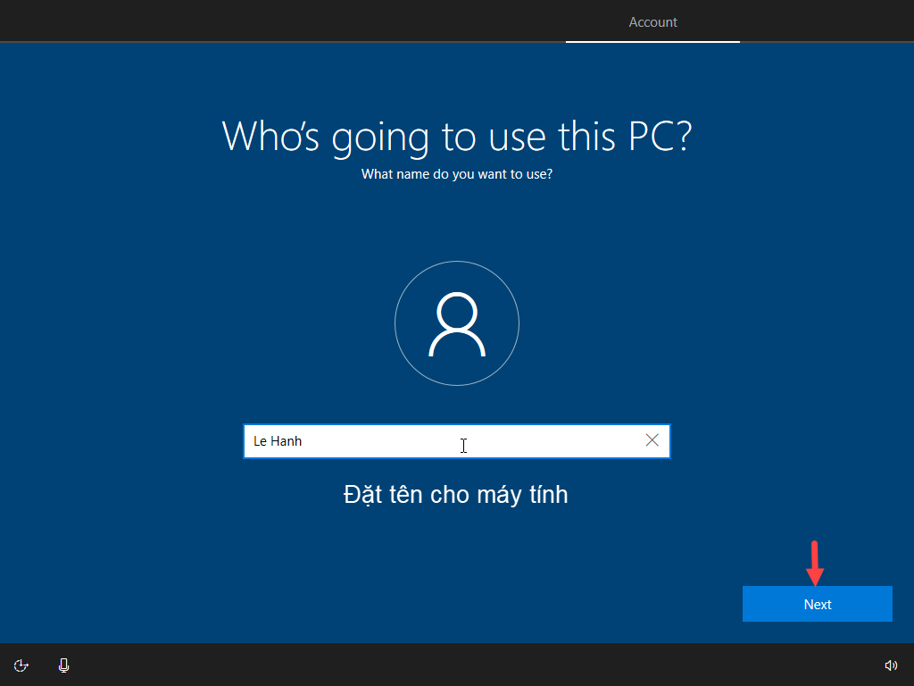Click inside the name input field
Viewport: 914px width, 686px height.
point(456,441)
